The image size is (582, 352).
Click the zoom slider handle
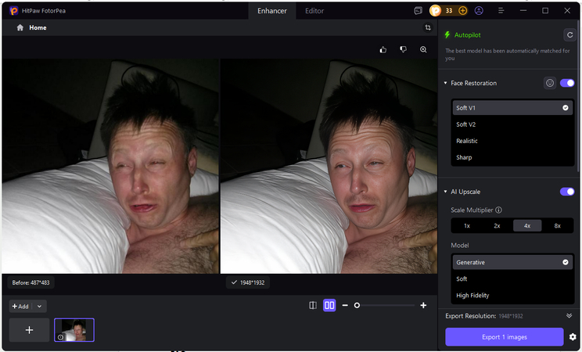pos(357,305)
